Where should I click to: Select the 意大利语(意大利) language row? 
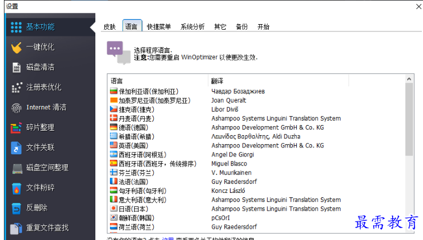[256, 200]
